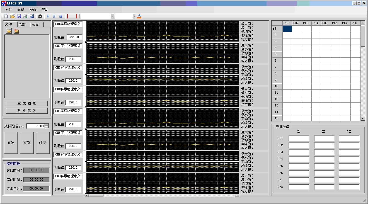Click the CH3 X2 cursor value field
The height and width of the screenshot is (204, 368).
pyautogui.click(x=324, y=152)
